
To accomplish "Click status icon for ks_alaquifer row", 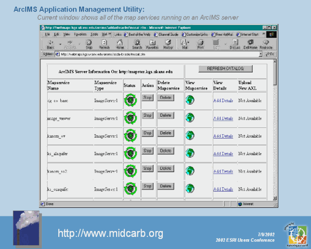I will click(131, 153).
